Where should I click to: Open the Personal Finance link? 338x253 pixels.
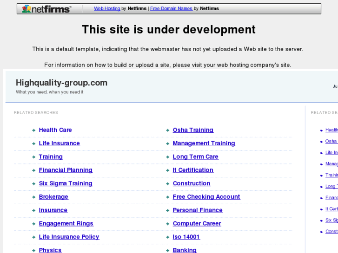(x=198, y=210)
